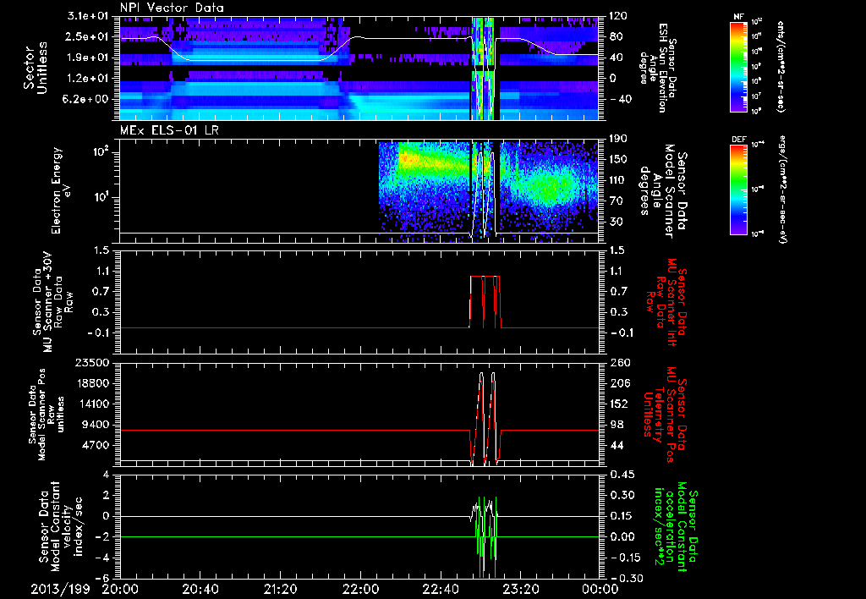Click the '70' scanner angle tick

(616, 201)
